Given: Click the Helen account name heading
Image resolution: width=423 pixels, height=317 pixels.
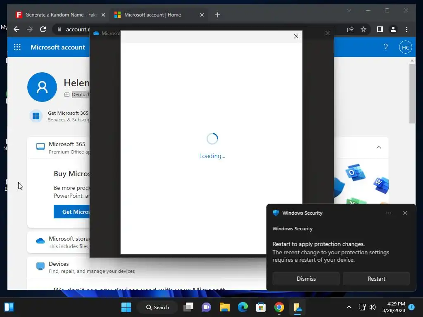Looking at the screenshot, I should 76,83.
